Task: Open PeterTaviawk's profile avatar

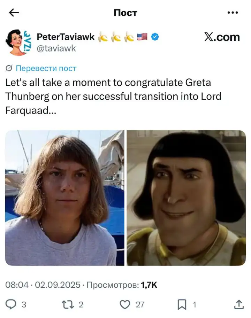Action: tap(18, 42)
